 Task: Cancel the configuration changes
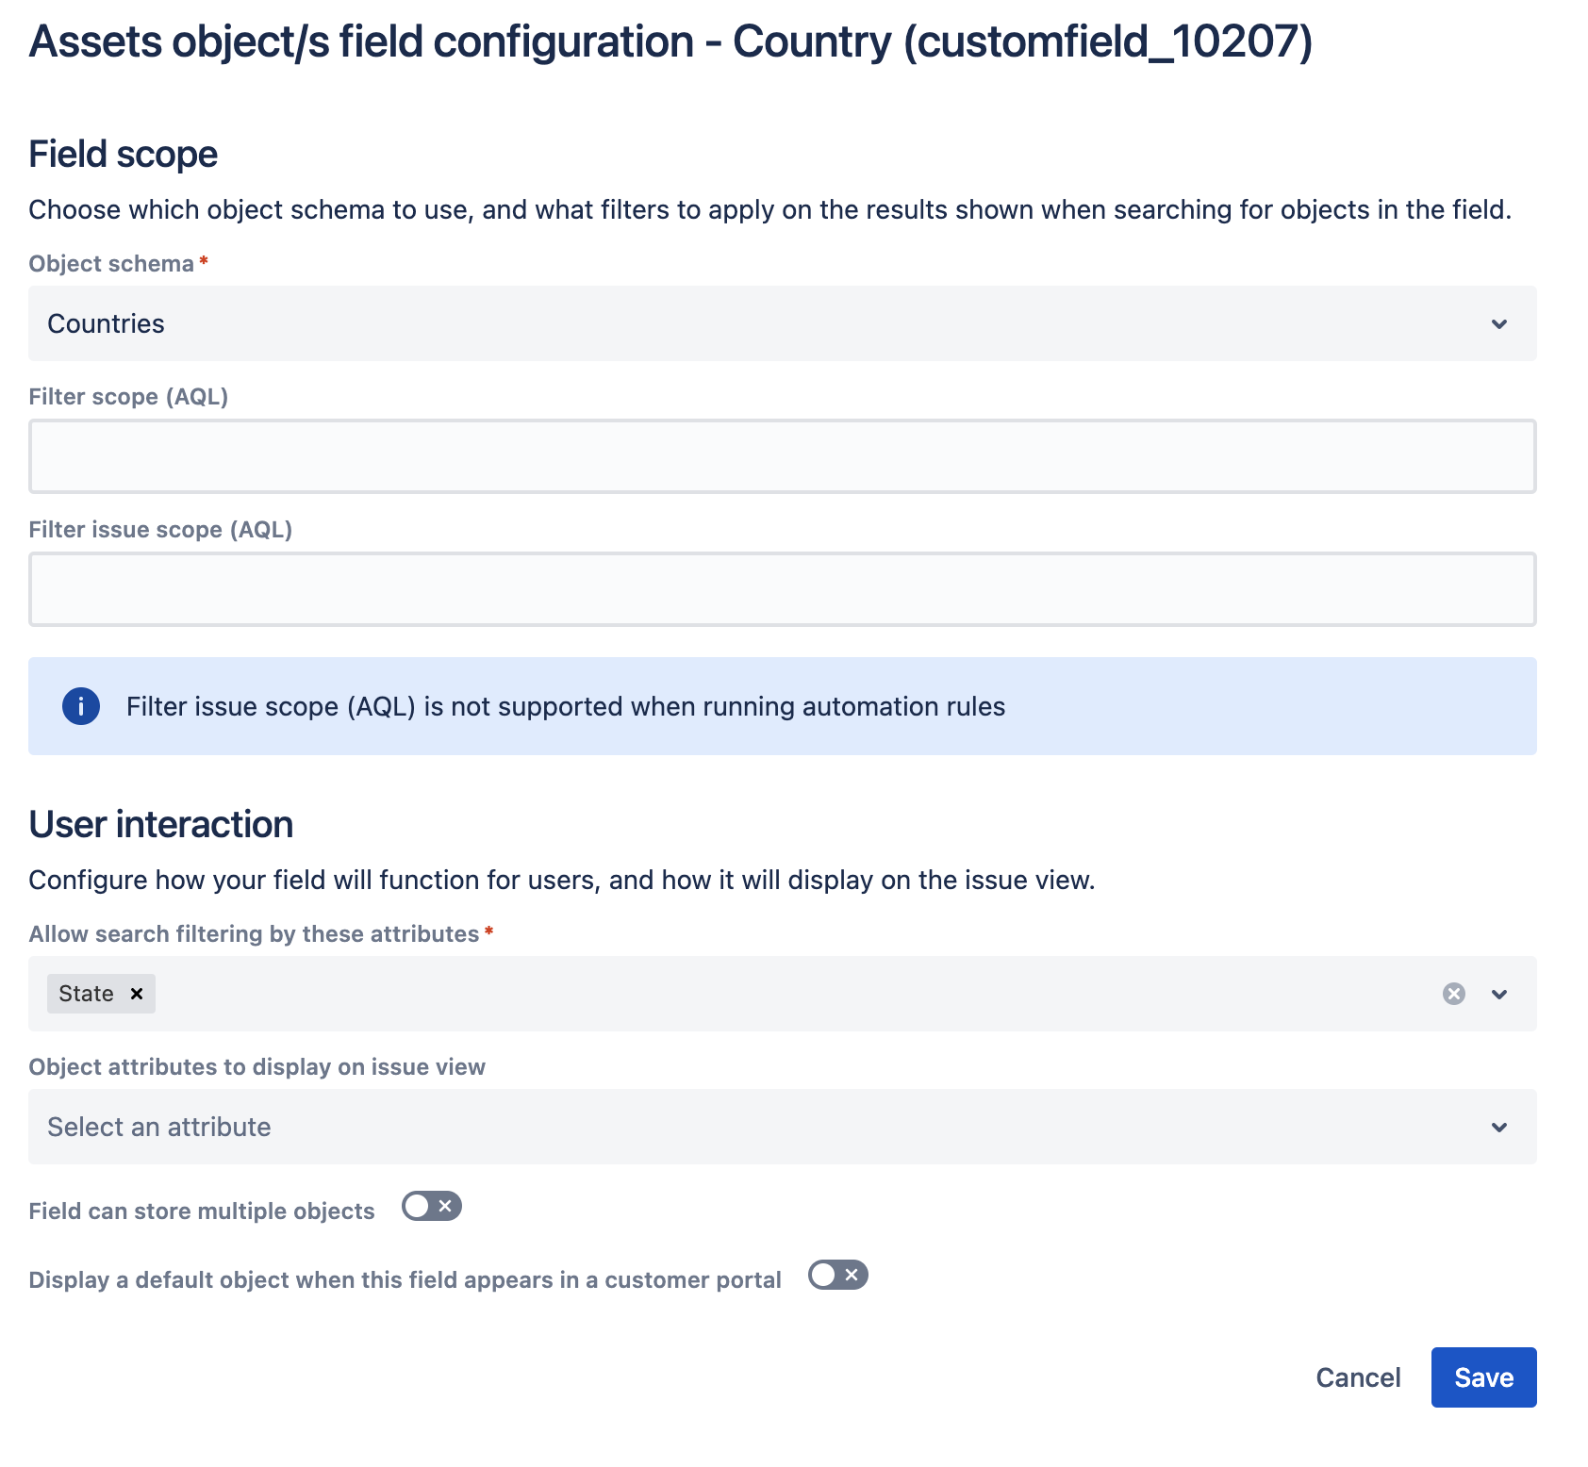click(x=1358, y=1376)
